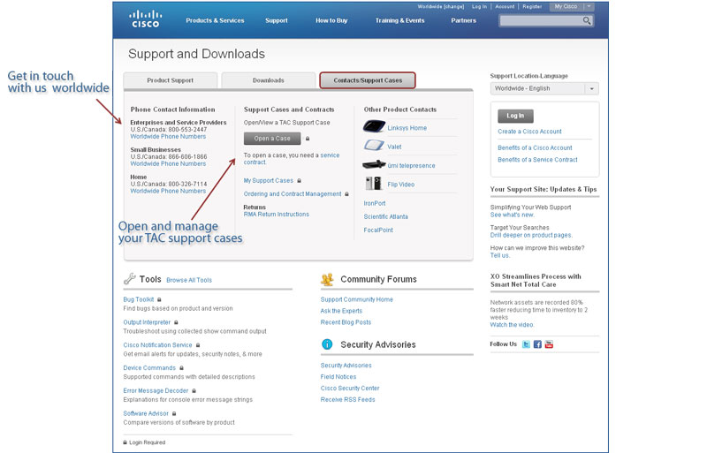Click the Tell us feedback link
This screenshot has width=707, height=453.
click(500, 255)
